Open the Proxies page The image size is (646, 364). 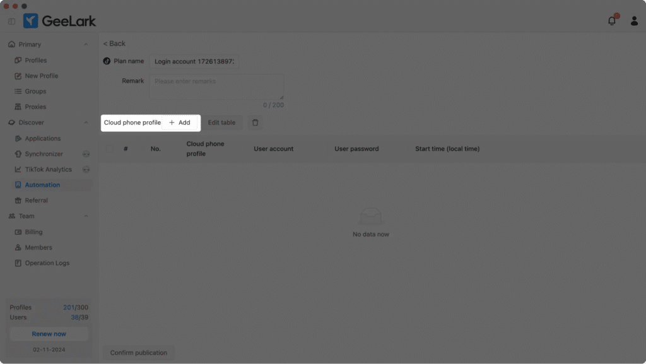35,107
